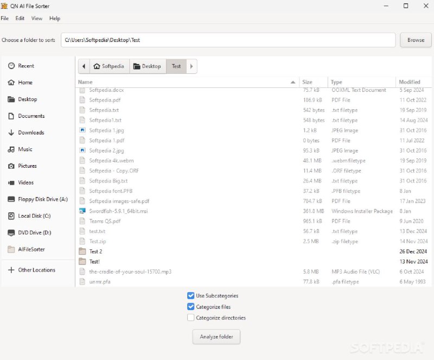Go forward with the right path arrow
This screenshot has height=360, width=434.
point(192,66)
